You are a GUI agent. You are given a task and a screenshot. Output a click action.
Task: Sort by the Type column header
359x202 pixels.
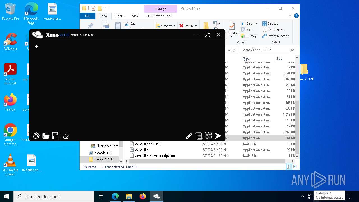tap(258, 59)
